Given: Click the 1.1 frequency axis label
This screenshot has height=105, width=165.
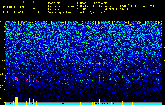Looking at the screenshot, I should 2,34.
